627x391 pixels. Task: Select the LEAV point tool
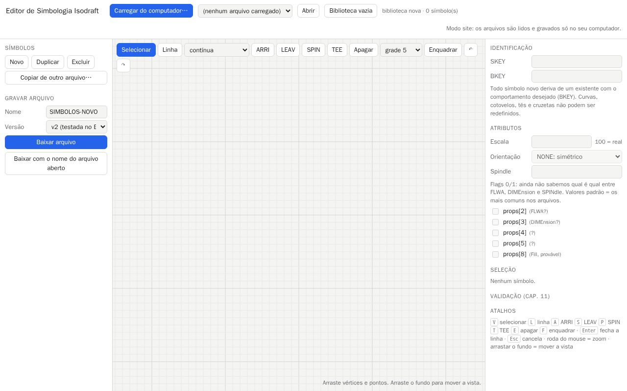pyautogui.click(x=288, y=50)
